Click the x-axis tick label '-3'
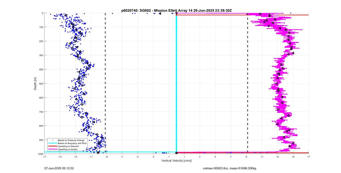The height and width of the screenshot is (173, 341). (x=153, y=157)
